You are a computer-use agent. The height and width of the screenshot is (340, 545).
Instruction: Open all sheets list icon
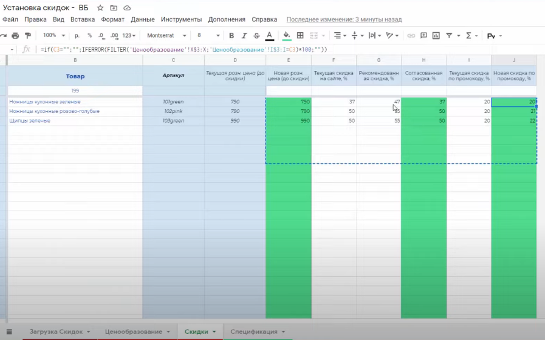(9, 331)
